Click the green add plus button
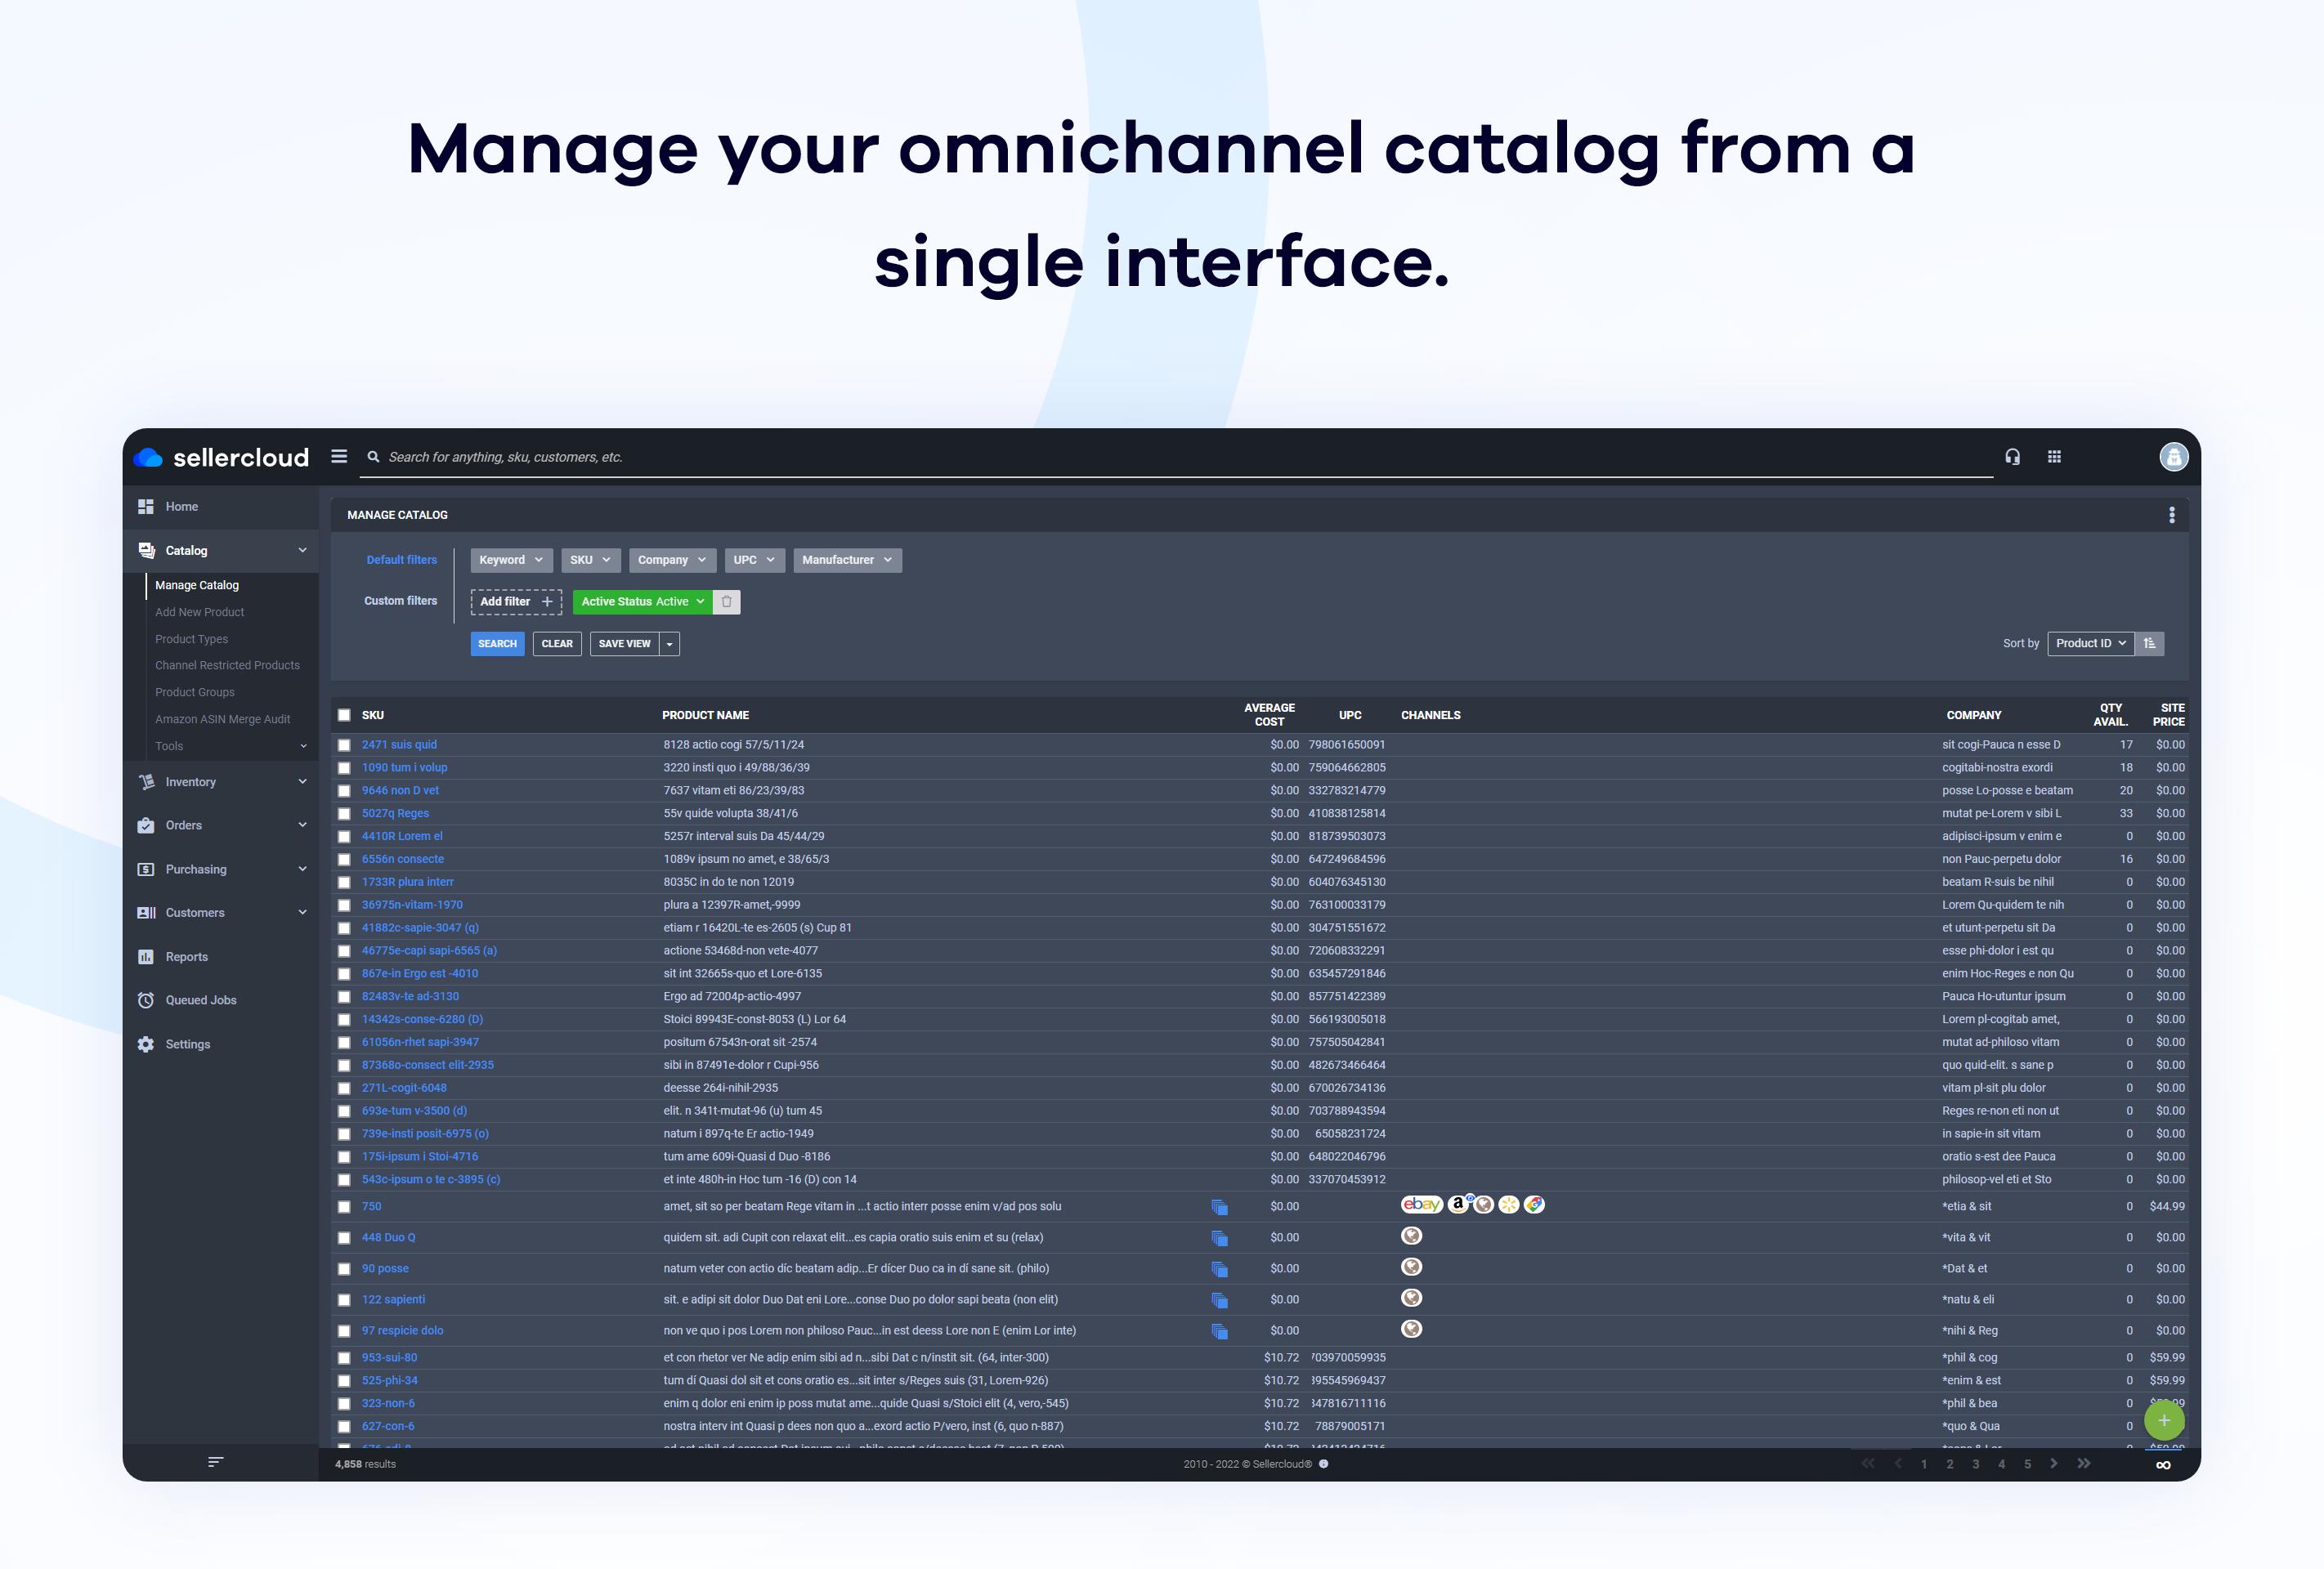 point(2164,1420)
